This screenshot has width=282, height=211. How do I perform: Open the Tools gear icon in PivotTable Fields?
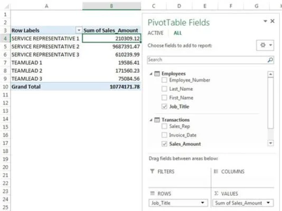[x=263, y=45]
